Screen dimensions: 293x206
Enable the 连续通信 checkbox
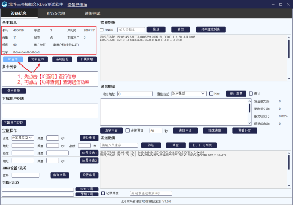pos(127,130)
